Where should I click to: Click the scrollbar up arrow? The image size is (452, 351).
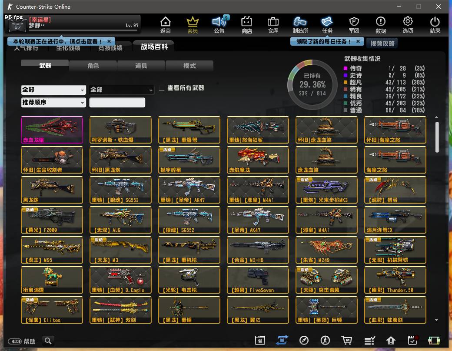click(437, 117)
